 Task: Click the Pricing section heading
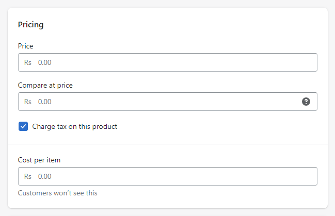31,24
